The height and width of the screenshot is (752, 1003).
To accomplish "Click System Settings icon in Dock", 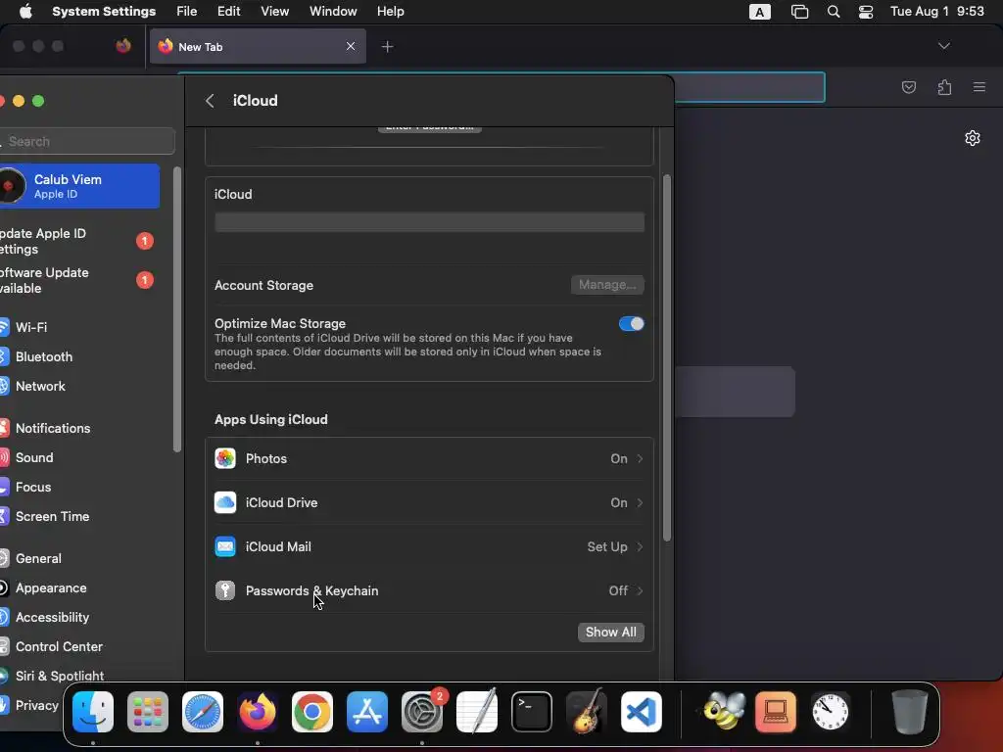I will point(422,712).
